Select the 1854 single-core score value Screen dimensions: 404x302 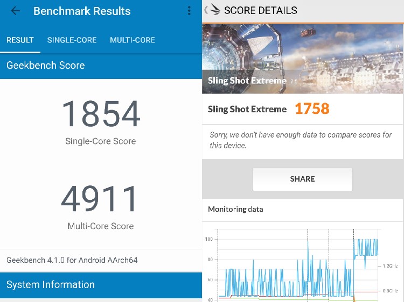(x=101, y=114)
